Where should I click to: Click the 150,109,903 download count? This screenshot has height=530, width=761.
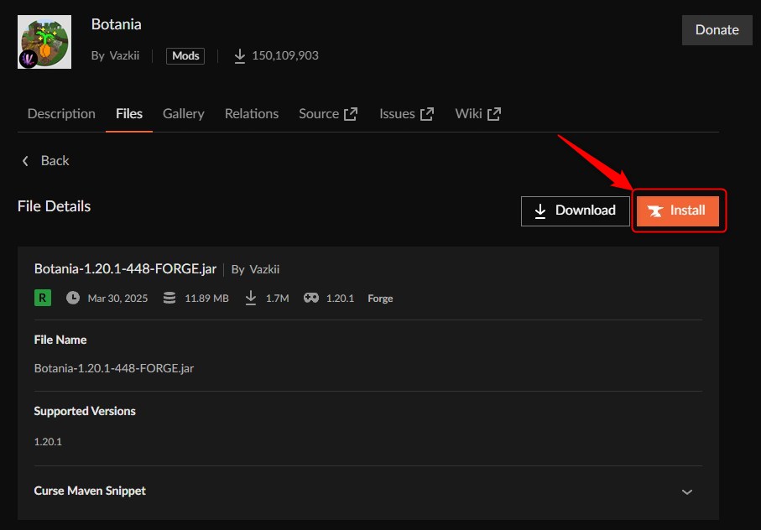pyautogui.click(x=285, y=55)
